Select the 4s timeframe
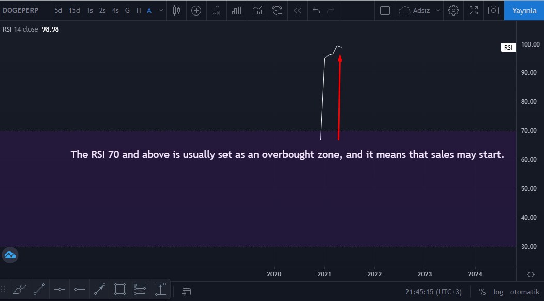 coord(115,10)
